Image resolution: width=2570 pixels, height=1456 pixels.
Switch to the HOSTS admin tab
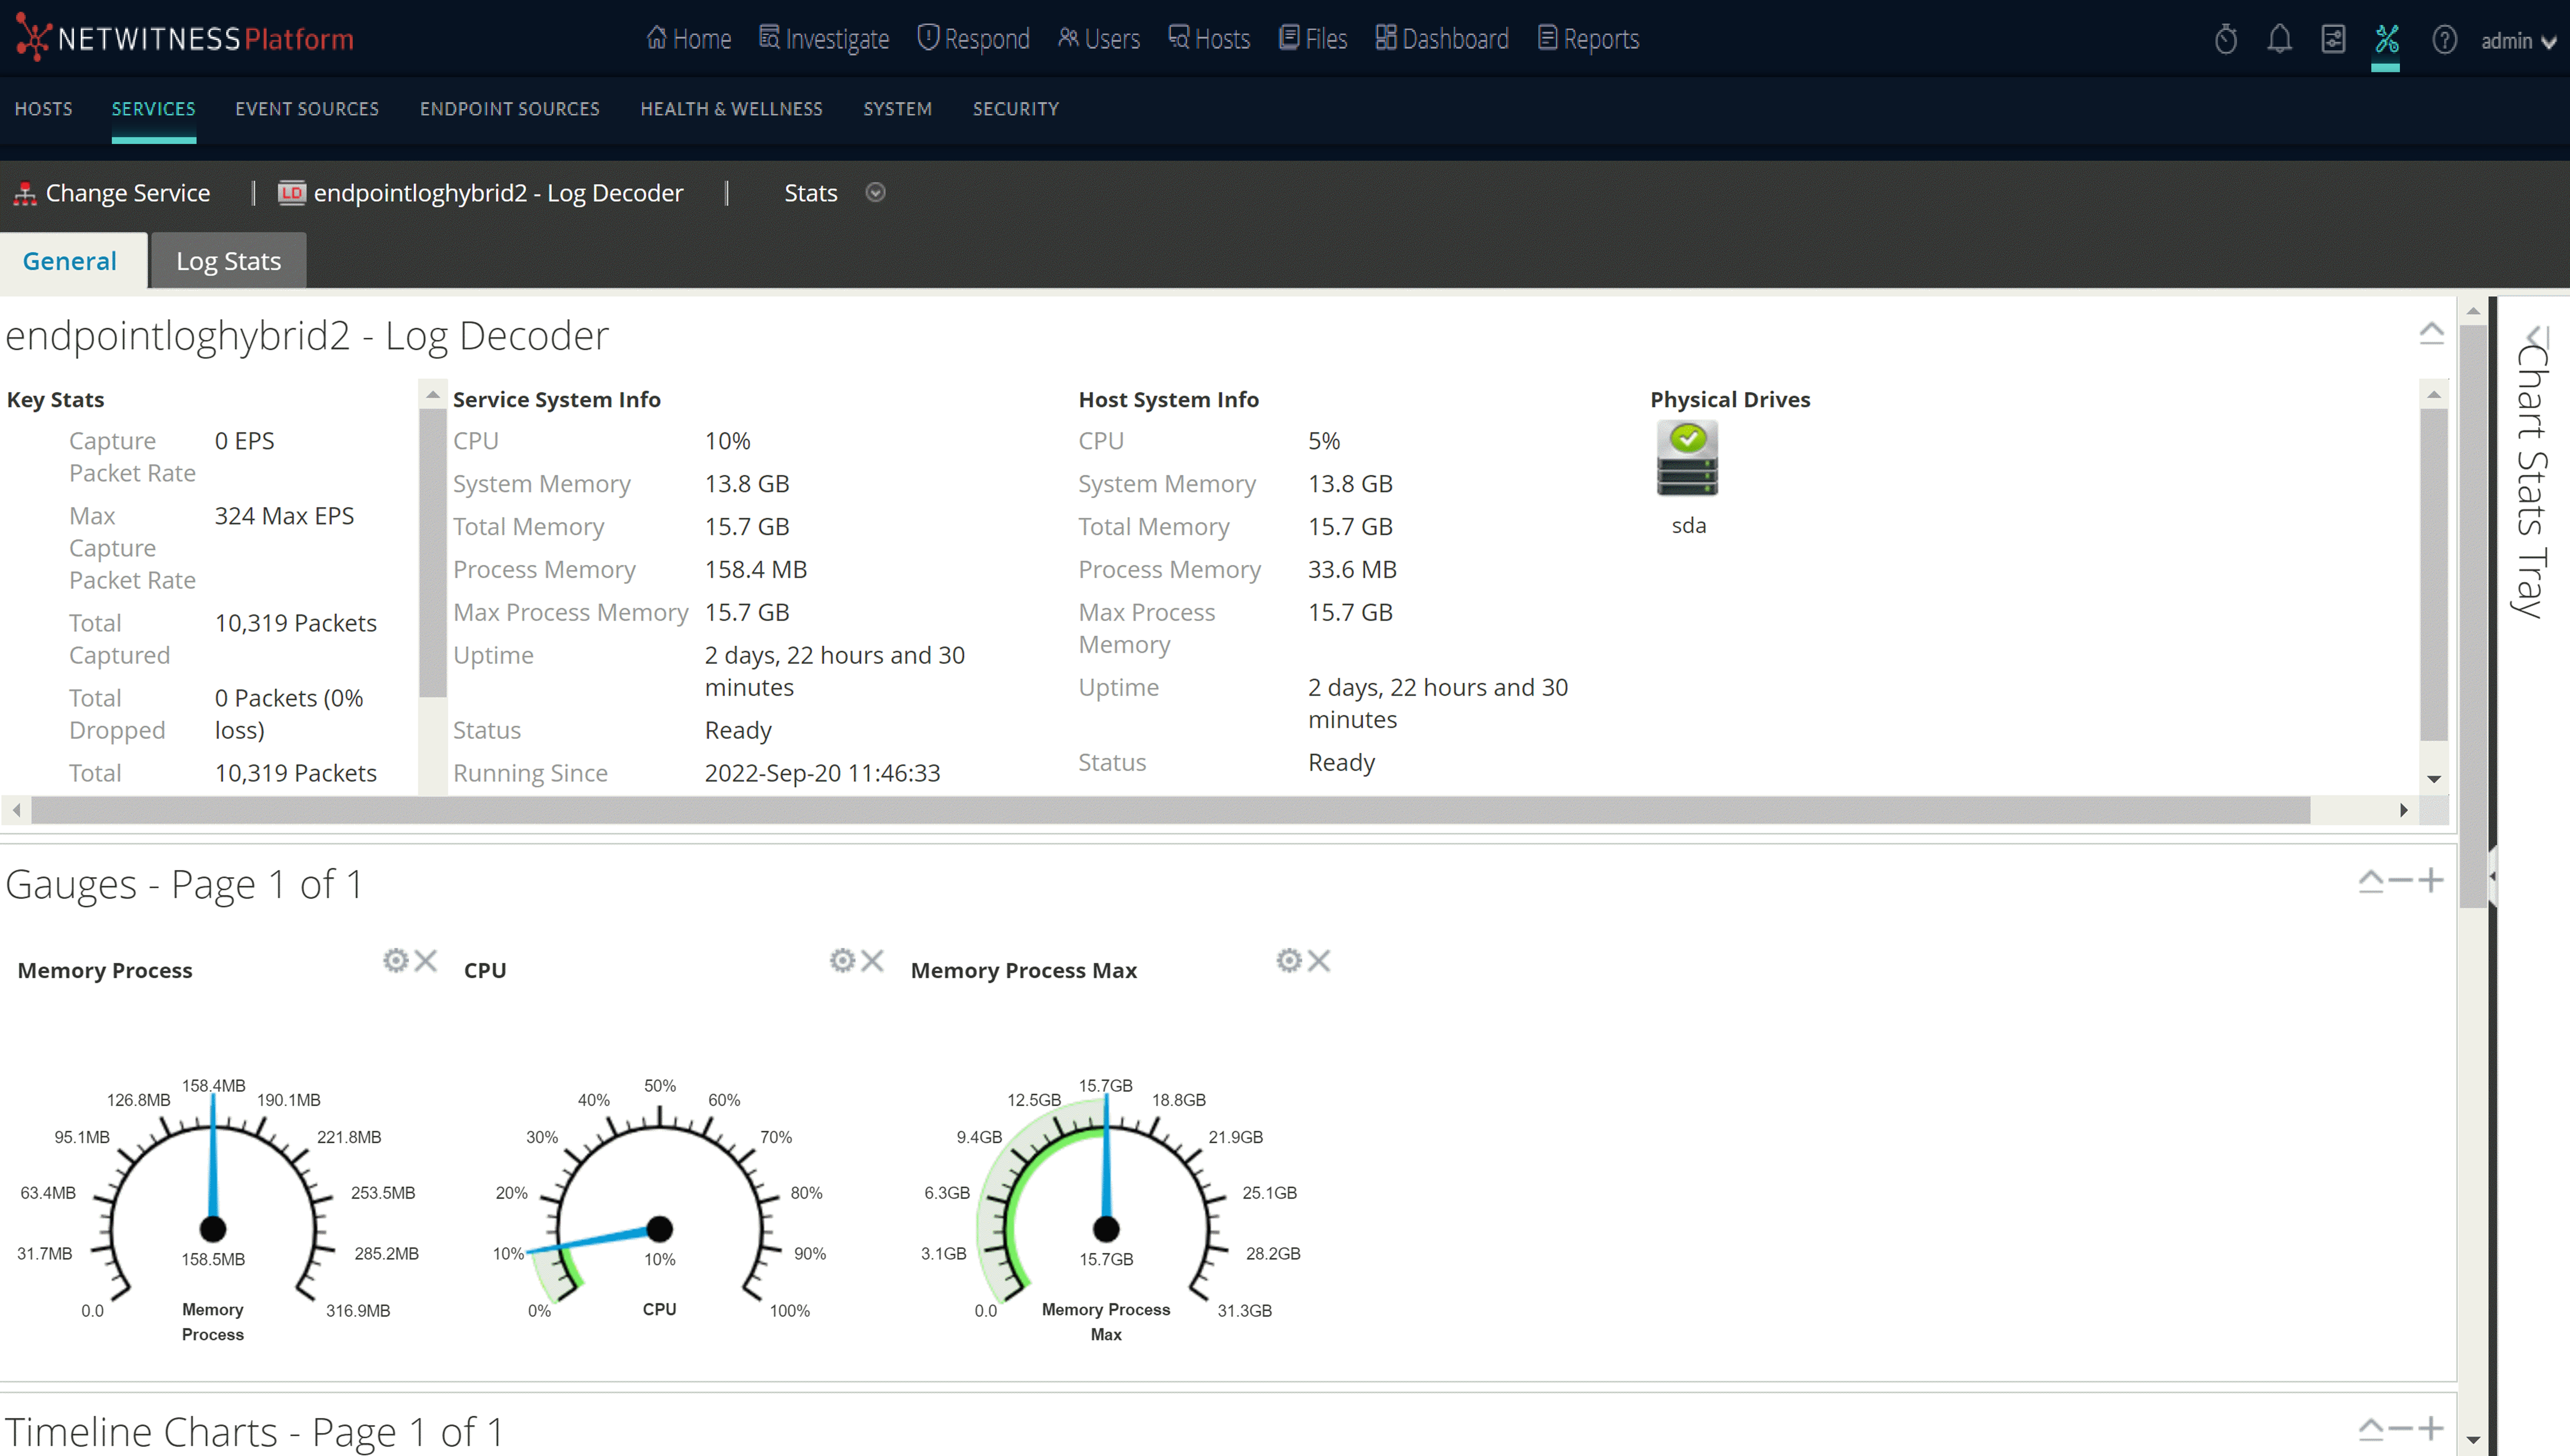[44, 109]
